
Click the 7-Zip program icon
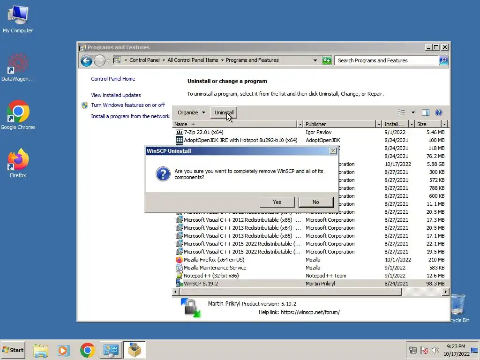pos(180,132)
